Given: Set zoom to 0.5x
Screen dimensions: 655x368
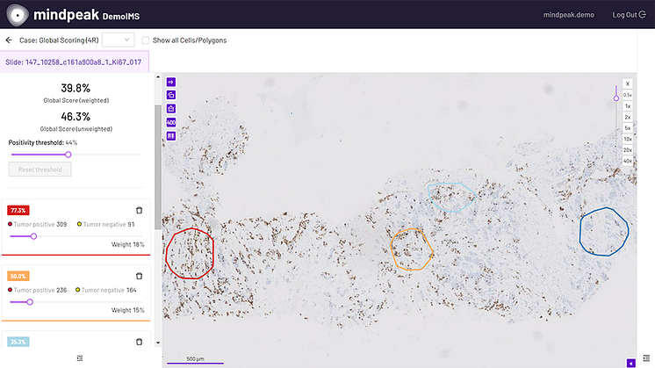Looking at the screenshot, I should (628, 95).
